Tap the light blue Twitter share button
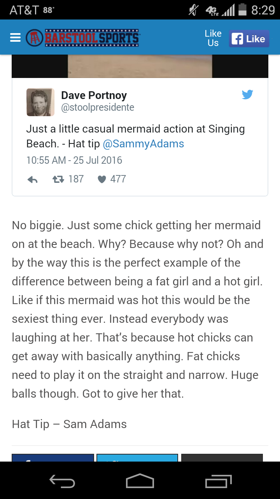 point(137,458)
